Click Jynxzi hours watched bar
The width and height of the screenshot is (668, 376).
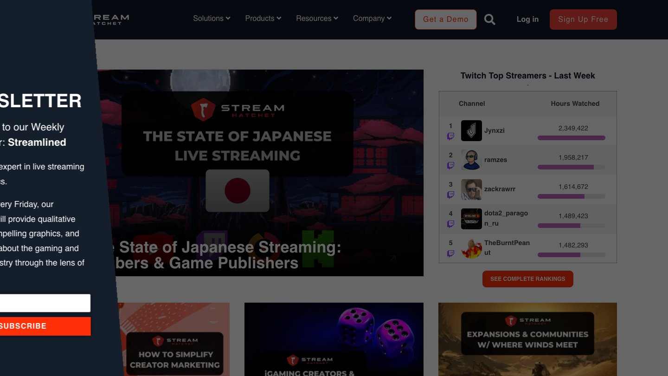tap(572, 138)
